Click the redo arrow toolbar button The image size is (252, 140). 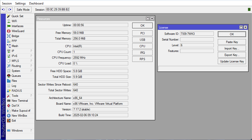tap(10, 10)
